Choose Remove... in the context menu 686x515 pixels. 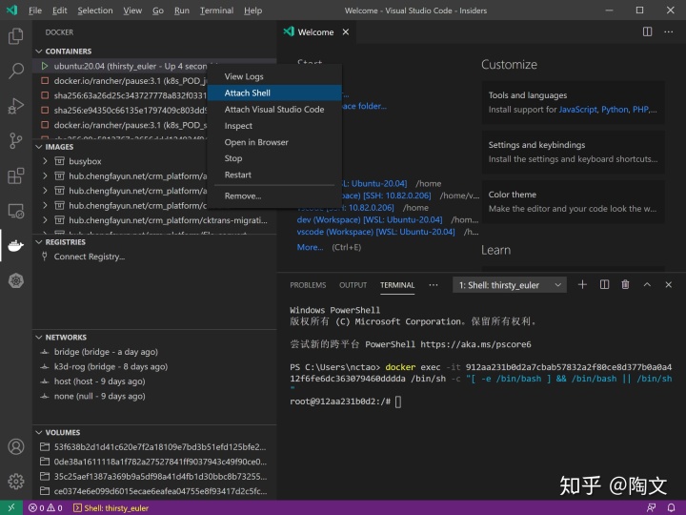274,196
